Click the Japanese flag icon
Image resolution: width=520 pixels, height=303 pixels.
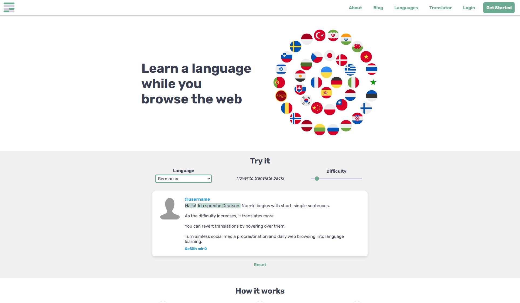(x=329, y=56)
